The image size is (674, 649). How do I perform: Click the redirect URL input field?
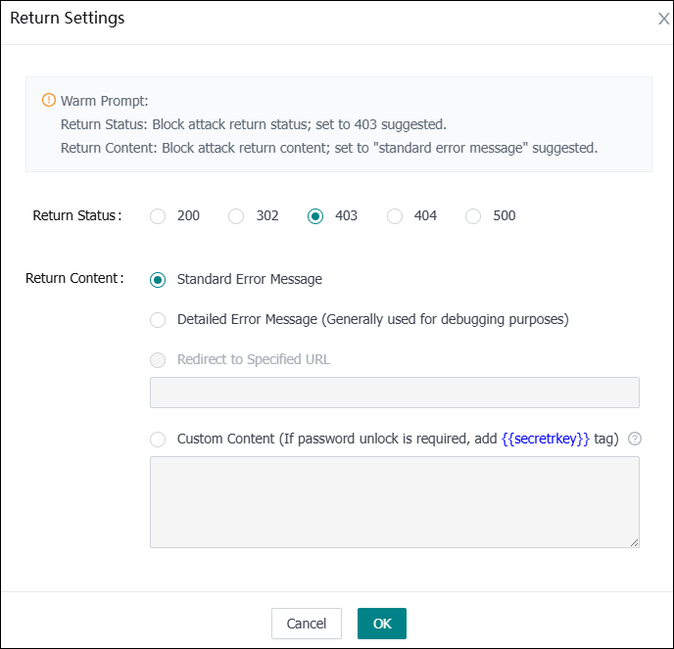pos(394,393)
